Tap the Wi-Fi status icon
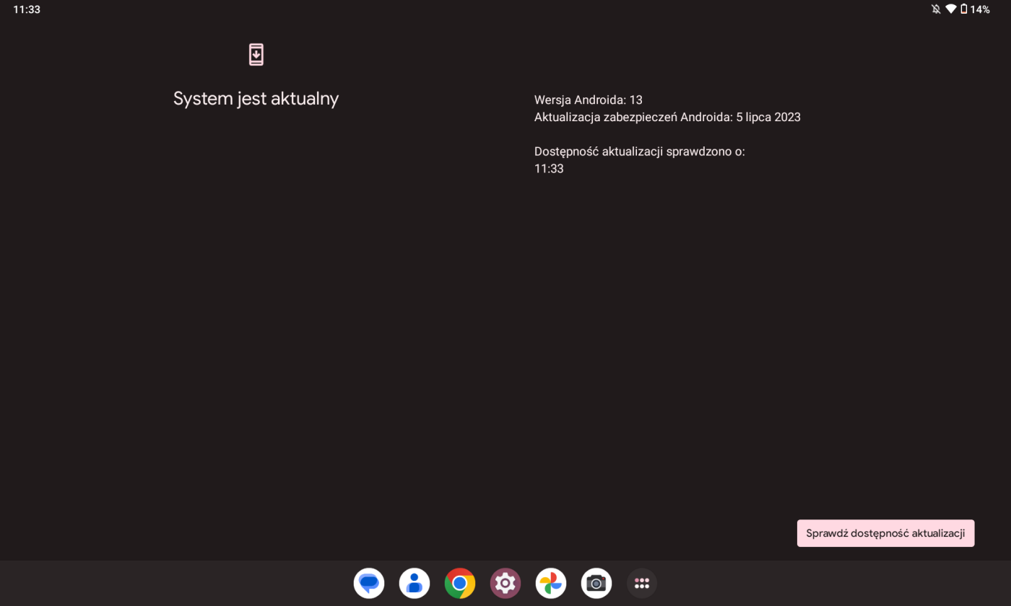 [950, 9]
